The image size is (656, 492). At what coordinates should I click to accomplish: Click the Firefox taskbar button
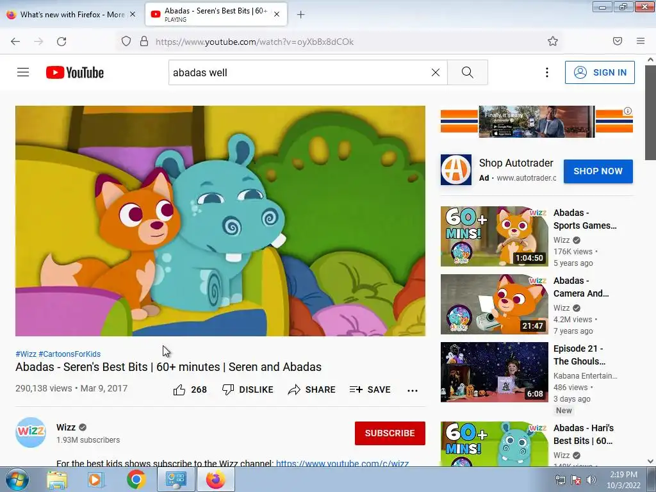(215, 480)
